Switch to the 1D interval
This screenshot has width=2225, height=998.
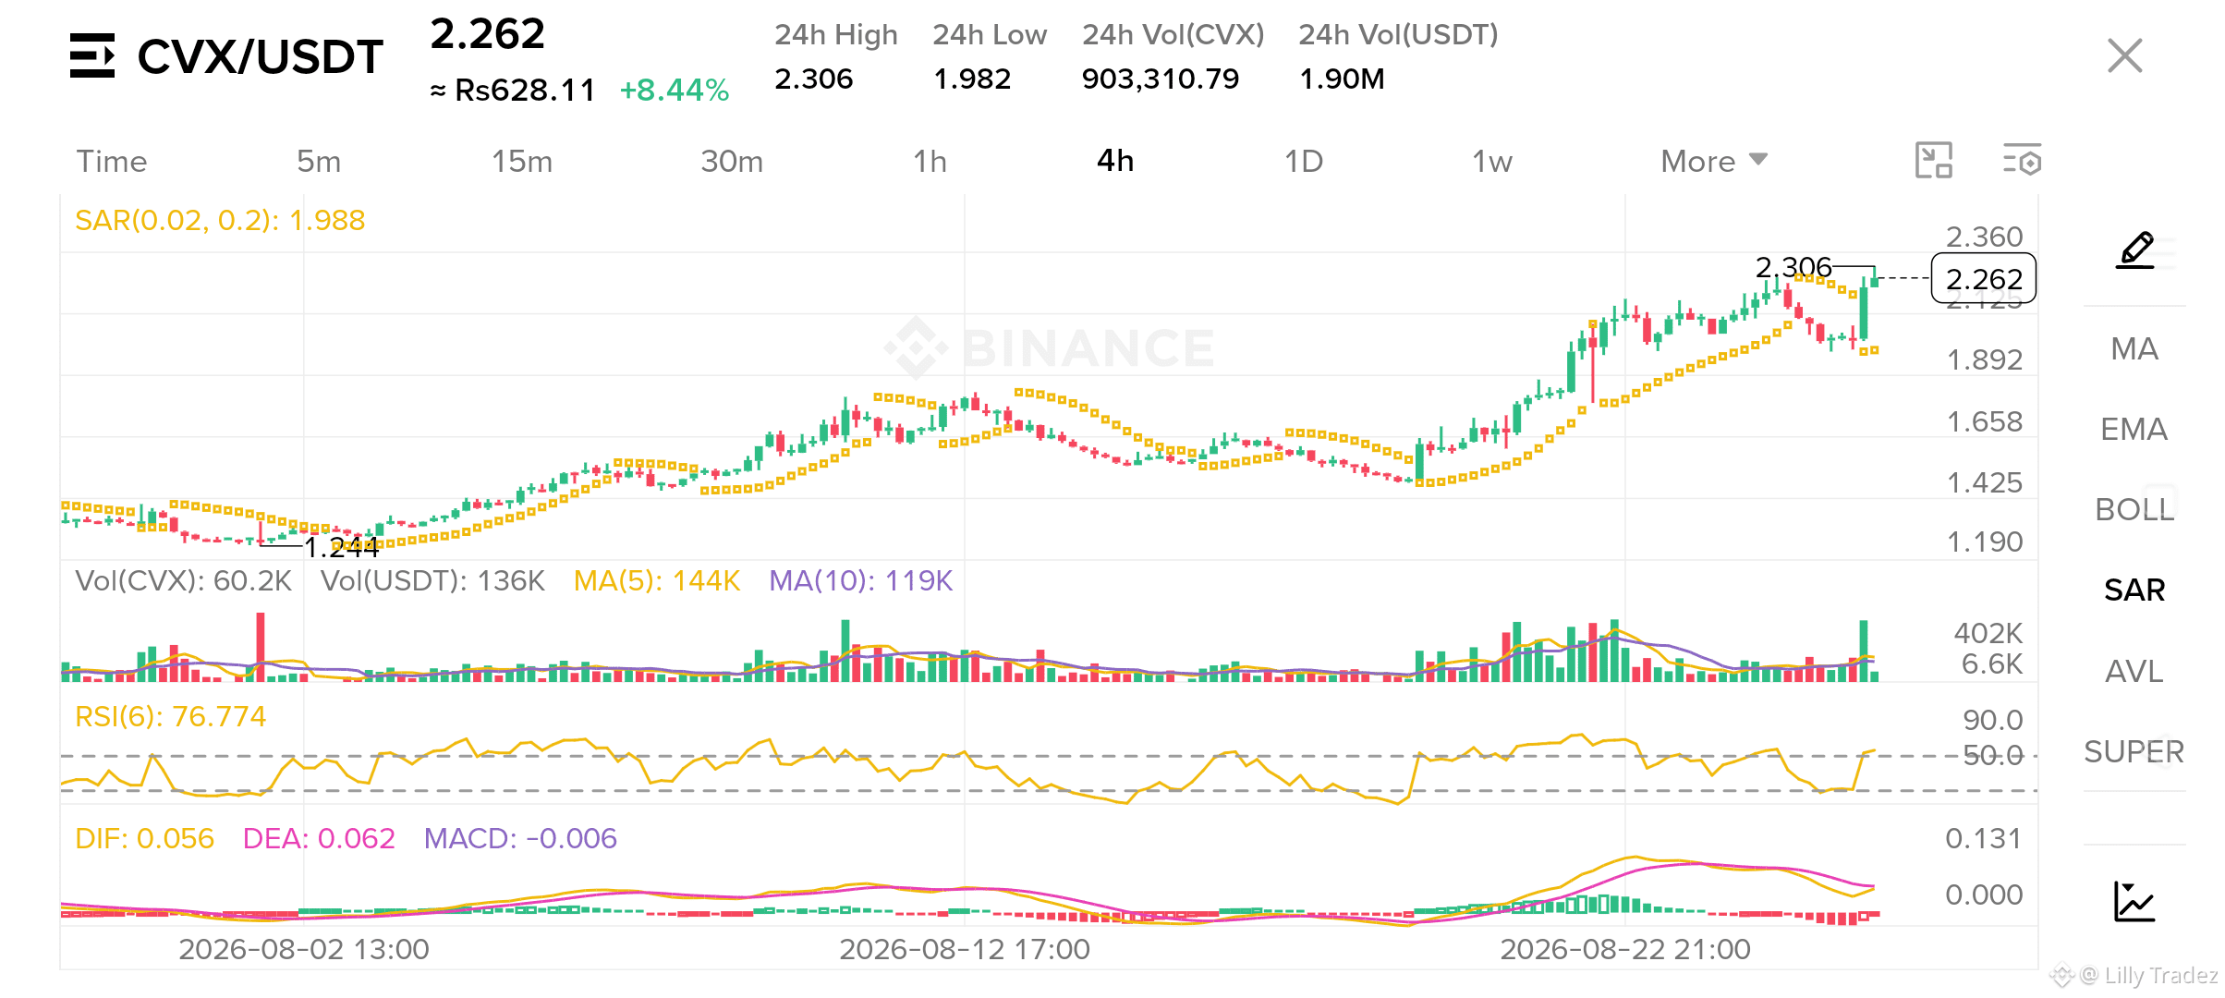tap(1304, 162)
